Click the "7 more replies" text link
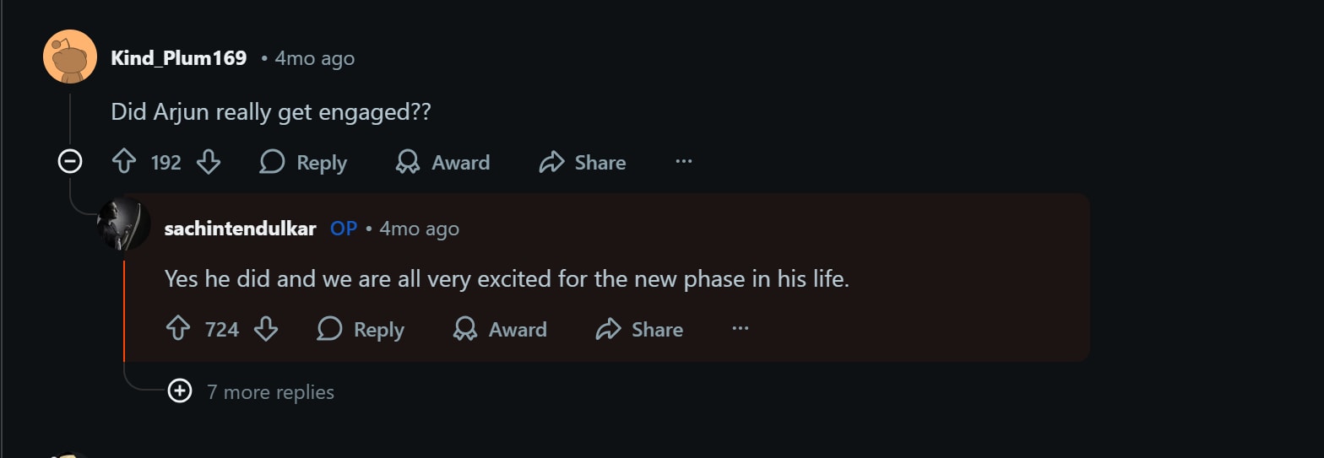The height and width of the screenshot is (458, 1324). (x=271, y=392)
